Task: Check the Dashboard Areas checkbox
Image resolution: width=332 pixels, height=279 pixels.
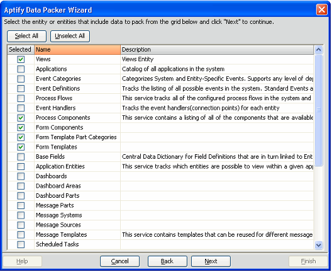Action: tap(21, 186)
